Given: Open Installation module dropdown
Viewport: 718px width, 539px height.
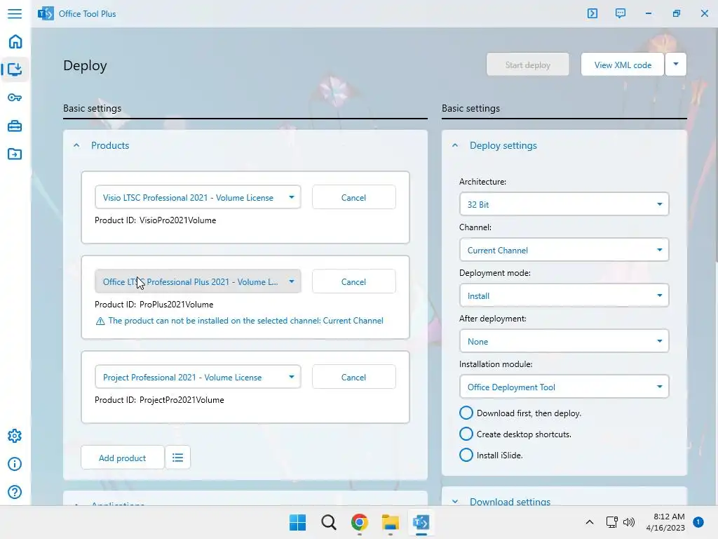Looking at the screenshot, I should [564, 387].
